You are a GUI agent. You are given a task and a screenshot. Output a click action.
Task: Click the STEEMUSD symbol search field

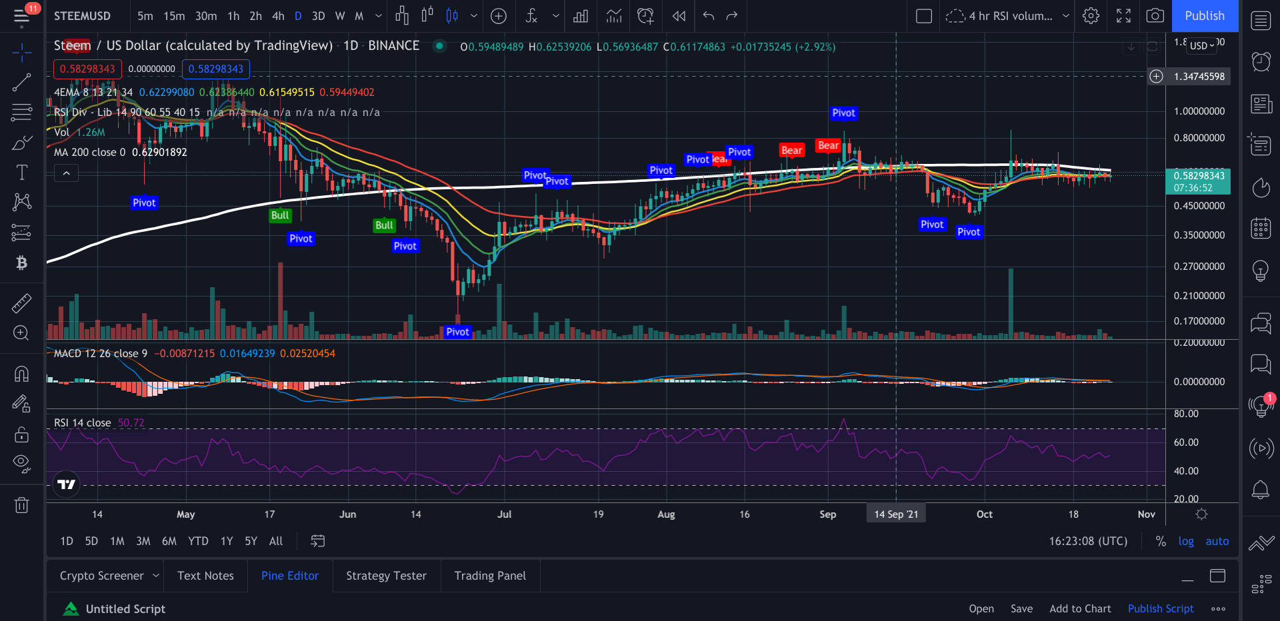point(82,16)
